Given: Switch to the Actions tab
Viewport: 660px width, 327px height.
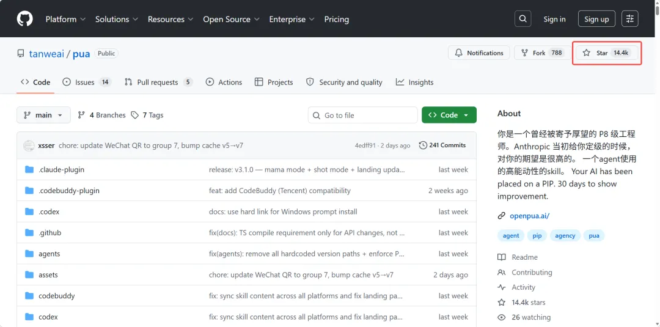Looking at the screenshot, I should (224, 82).
